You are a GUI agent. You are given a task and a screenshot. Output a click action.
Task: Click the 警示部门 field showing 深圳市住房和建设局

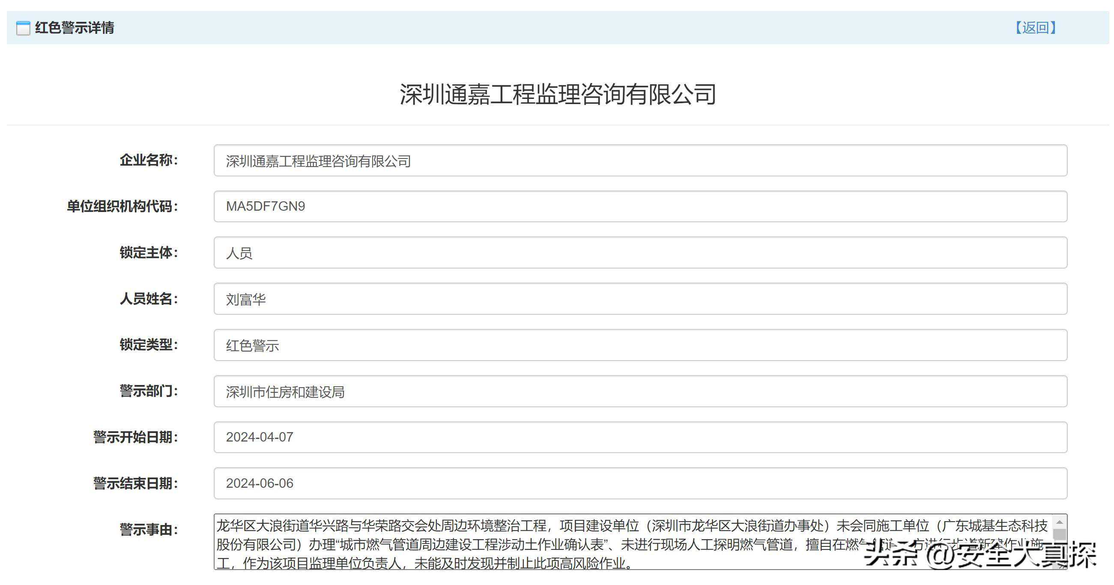click(640, 391)
